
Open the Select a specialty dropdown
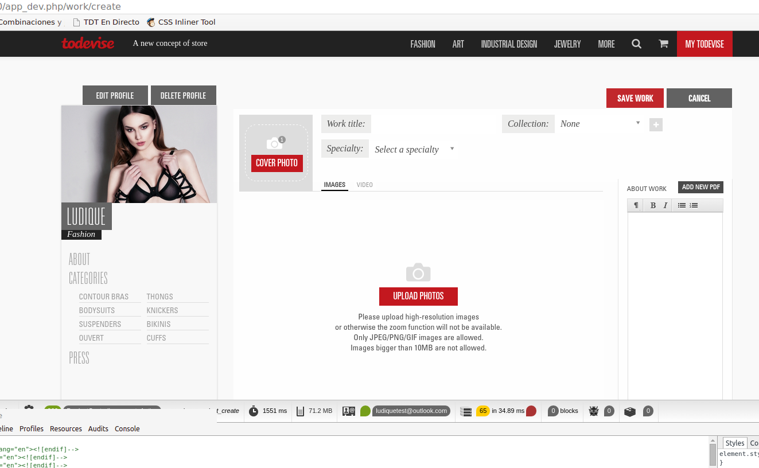[415, 149]
